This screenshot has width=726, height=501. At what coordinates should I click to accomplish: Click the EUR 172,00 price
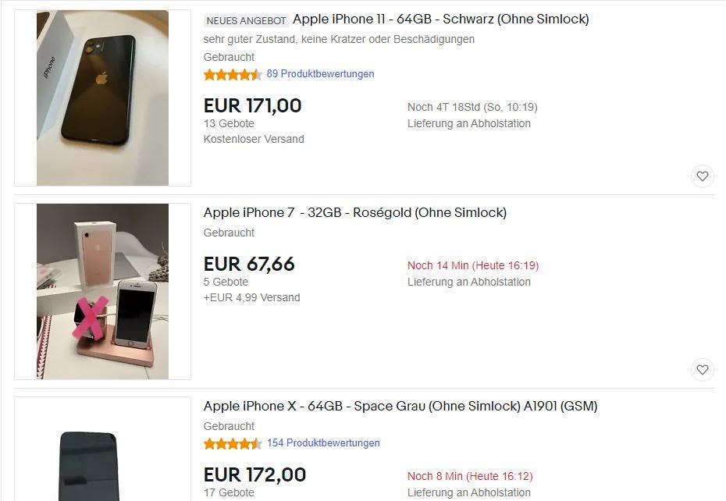tap(254, 475)
